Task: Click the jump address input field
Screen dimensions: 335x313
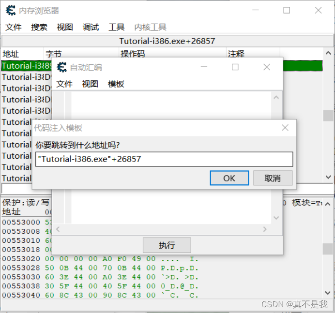Action: 164,159
